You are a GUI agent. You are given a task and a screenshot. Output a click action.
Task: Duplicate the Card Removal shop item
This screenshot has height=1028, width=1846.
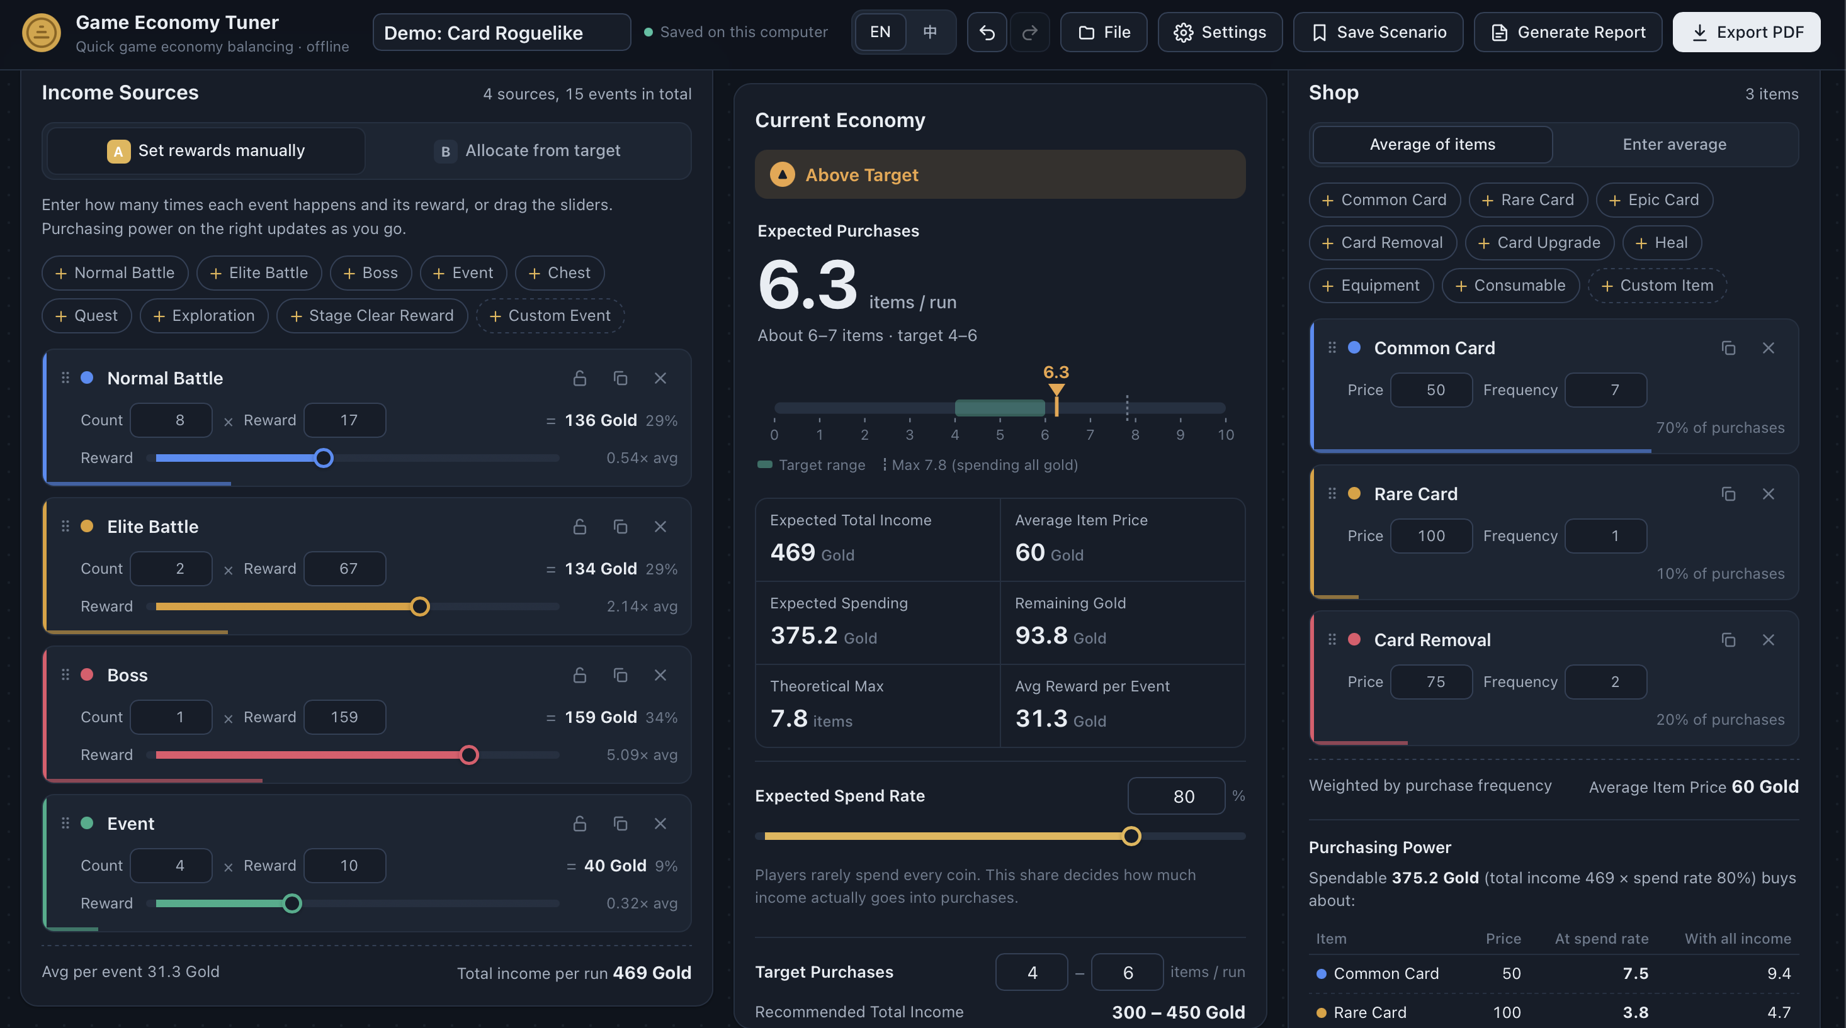click(x=1728, y=640)
